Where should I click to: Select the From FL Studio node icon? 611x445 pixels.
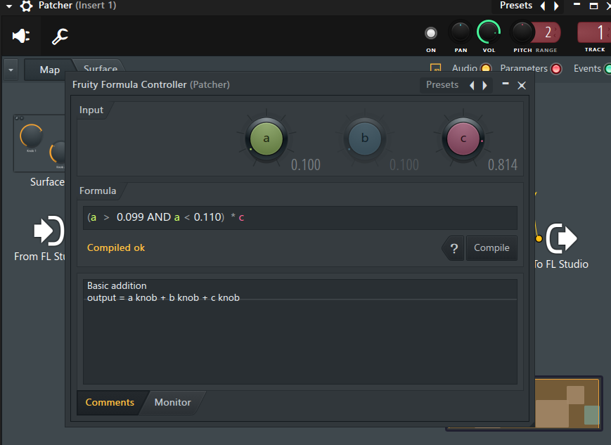[49, 231]
